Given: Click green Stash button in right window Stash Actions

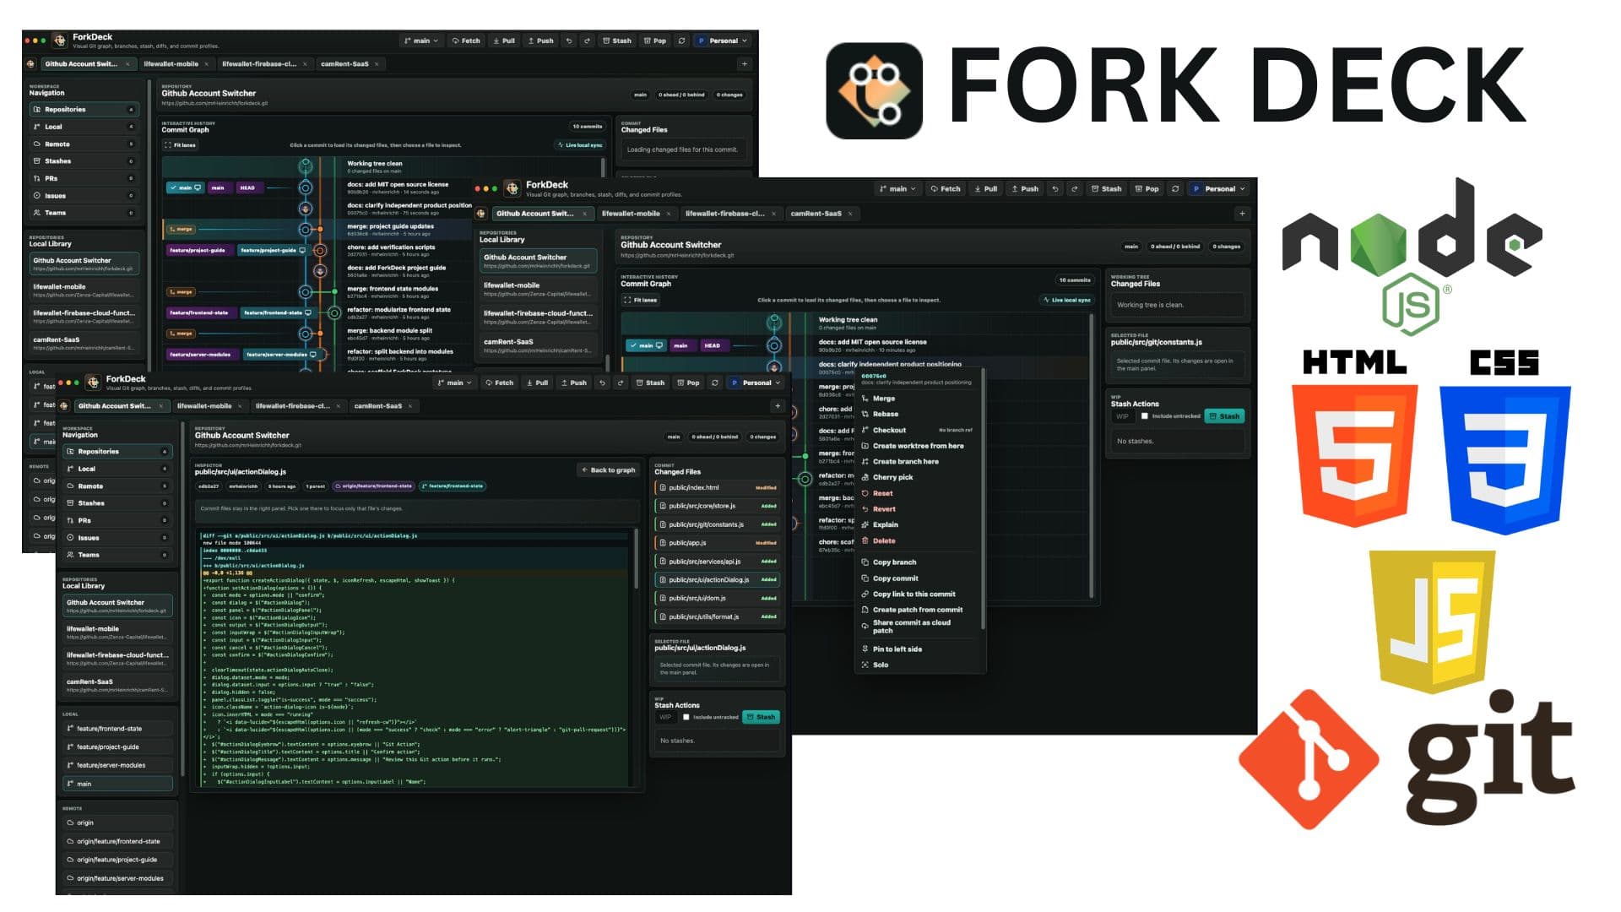Looking at the screenshot, I should click(1224, 416).
